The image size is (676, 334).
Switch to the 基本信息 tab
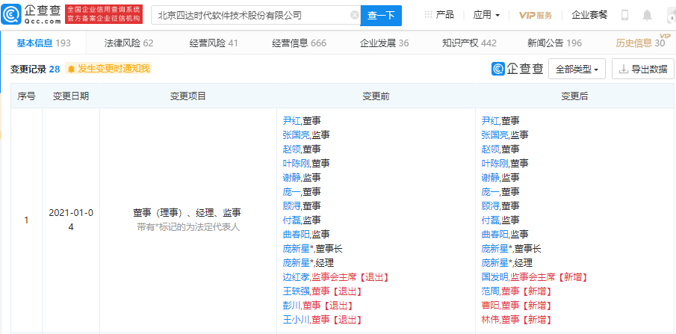(x=43, y=43)
